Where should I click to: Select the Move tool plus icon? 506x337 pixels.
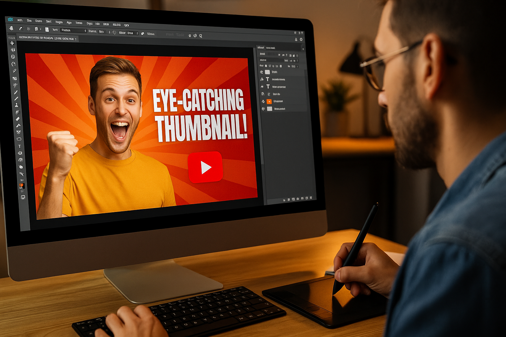(12, 43)
